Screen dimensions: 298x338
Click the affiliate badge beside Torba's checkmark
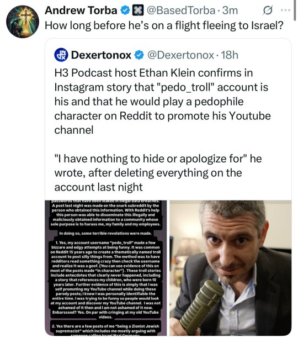pos(138,10)
